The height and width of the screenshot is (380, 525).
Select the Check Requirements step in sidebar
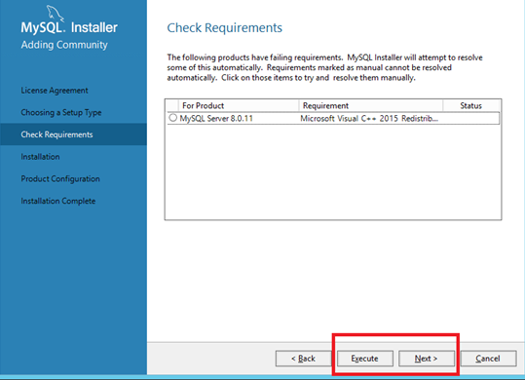click(x=73, y=134)
